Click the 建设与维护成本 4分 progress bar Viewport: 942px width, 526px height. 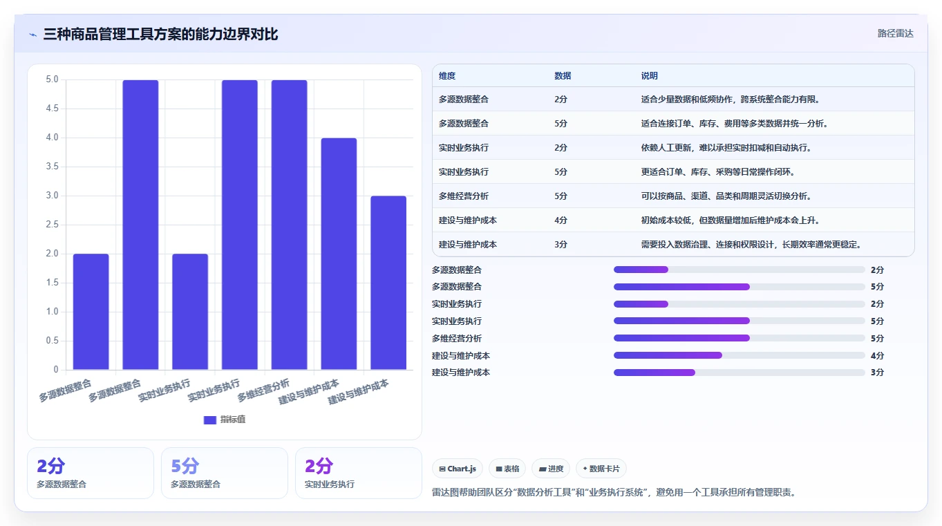pyautogui.click(x=740, y=355)
